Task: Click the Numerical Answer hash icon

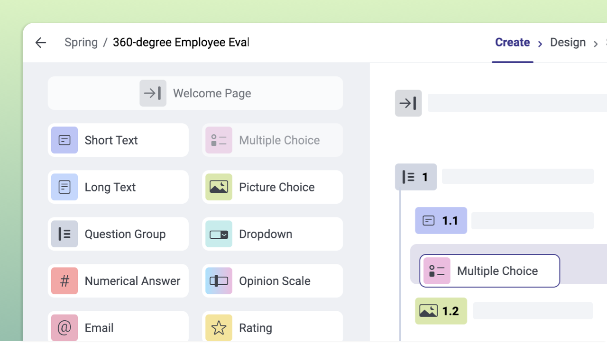Action: pyautogui.click(x=64, y=280)
